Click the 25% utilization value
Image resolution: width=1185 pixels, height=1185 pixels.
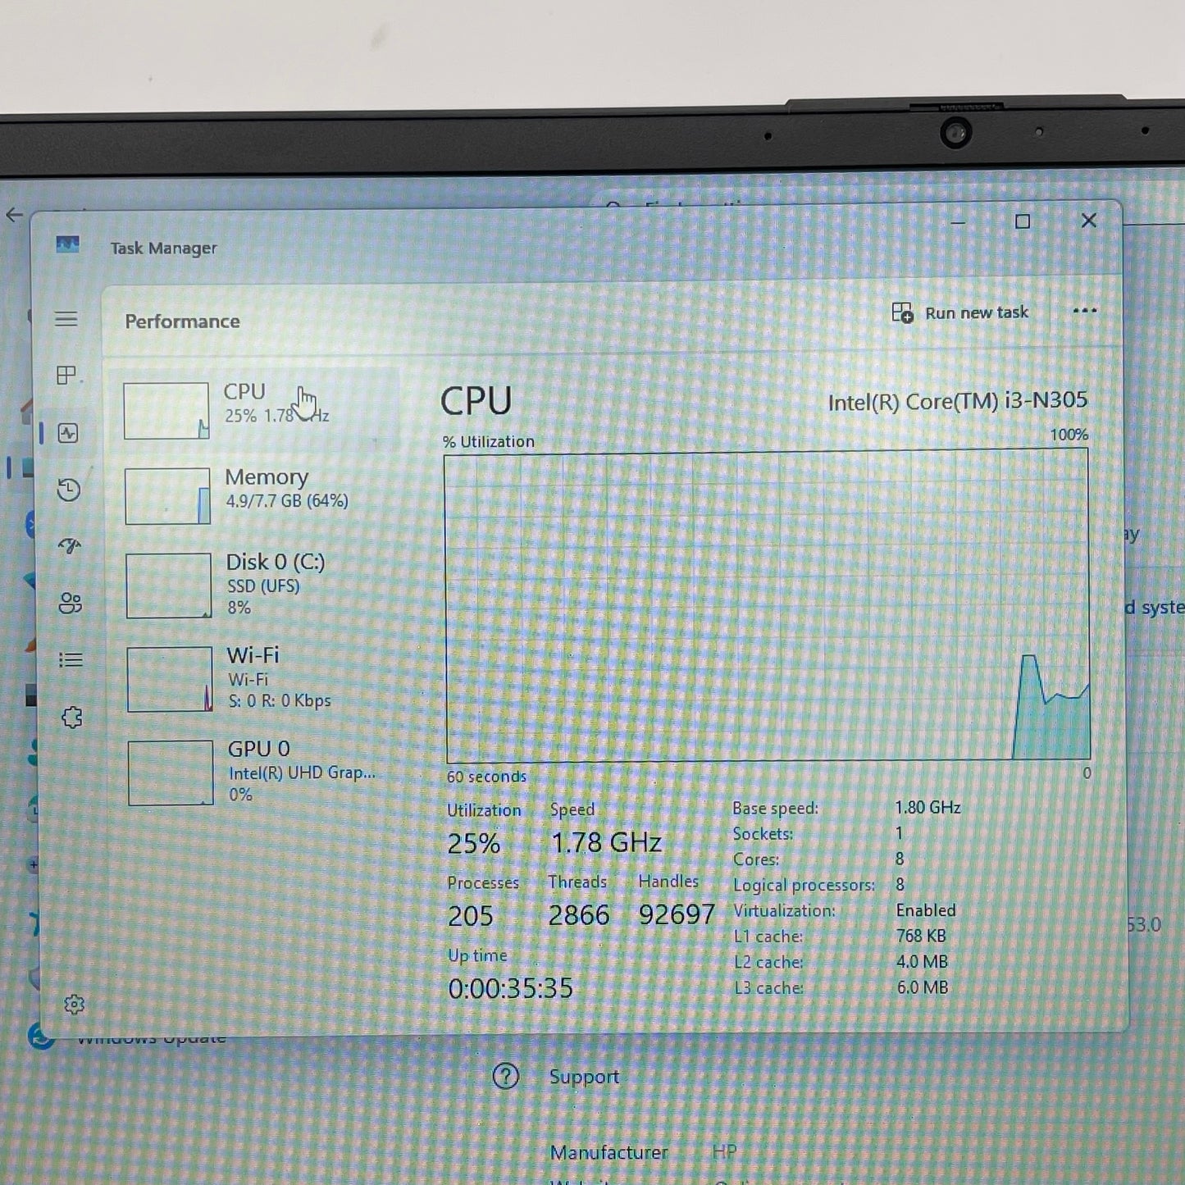pos(473,843)
